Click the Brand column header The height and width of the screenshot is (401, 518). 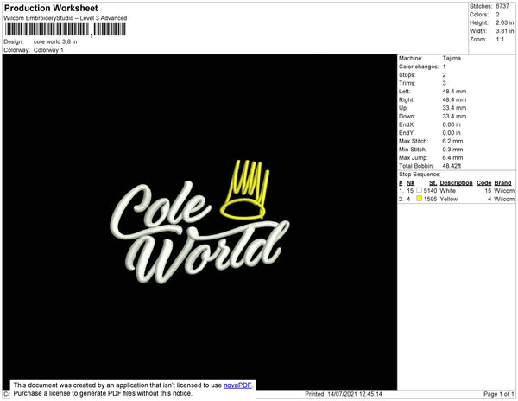coord(502,183)
